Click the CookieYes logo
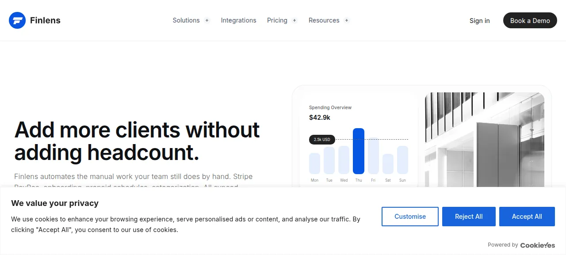The height and width of the screenshot is (255, 566). (538, 245)
